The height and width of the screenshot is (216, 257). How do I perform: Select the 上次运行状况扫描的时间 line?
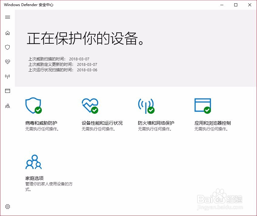point(63,70)
